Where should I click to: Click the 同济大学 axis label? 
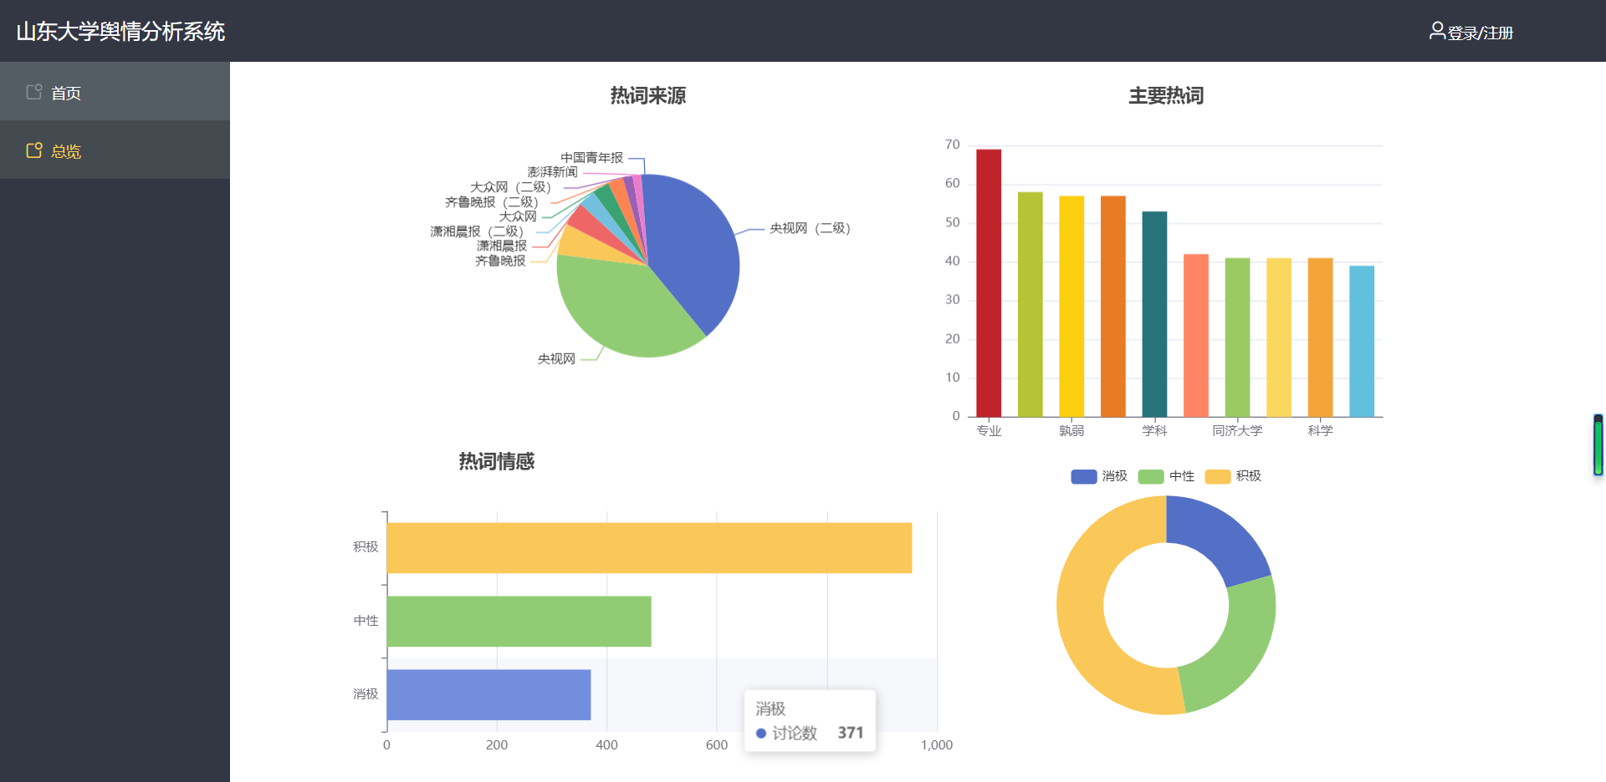(x=1237, y=431)
